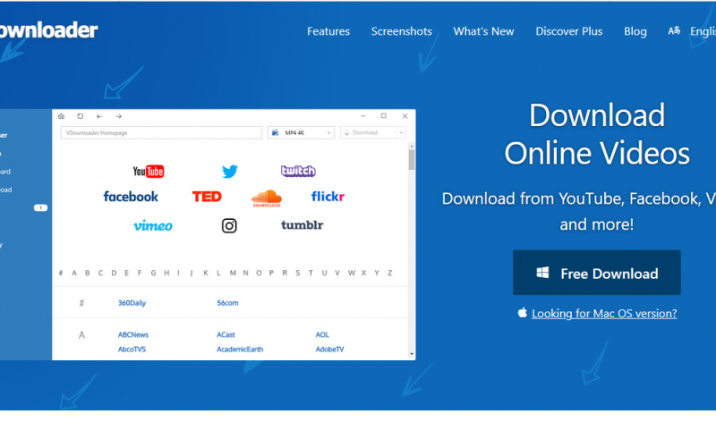Viewport: 716px width, 447px height.
Task: Open the AOL site link
Action: (322, 334)
